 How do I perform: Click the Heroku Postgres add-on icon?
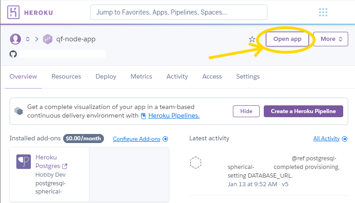point(24,162)
